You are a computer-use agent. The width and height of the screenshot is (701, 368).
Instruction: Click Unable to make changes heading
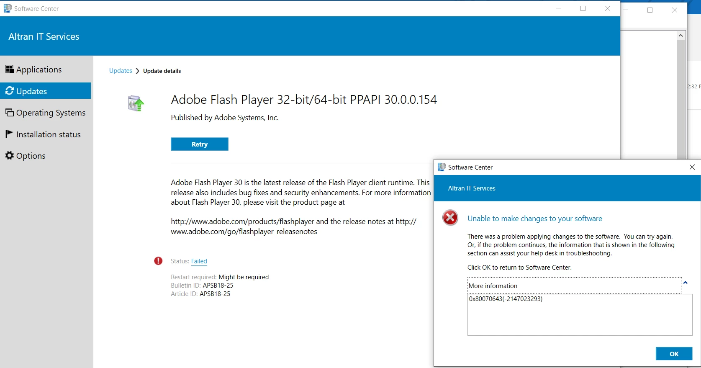pyautogui.click(x=535, y=219)
